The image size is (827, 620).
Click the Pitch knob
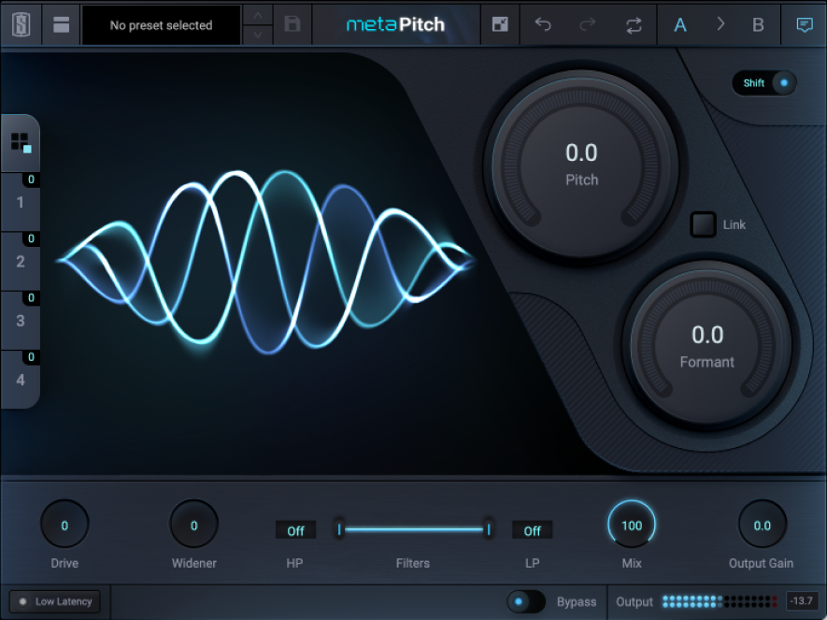(x=582, y=165)
